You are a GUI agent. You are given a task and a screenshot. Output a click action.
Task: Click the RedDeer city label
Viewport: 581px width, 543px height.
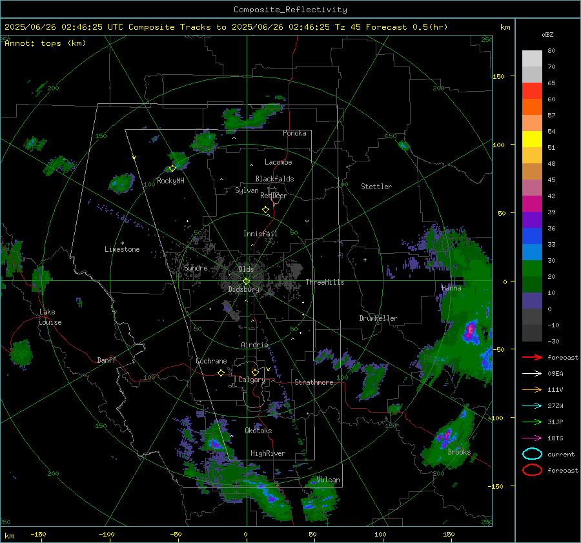click(274, 196)
